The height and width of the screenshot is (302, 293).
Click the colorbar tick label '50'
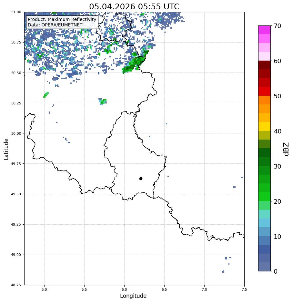[x=278, y=96]
